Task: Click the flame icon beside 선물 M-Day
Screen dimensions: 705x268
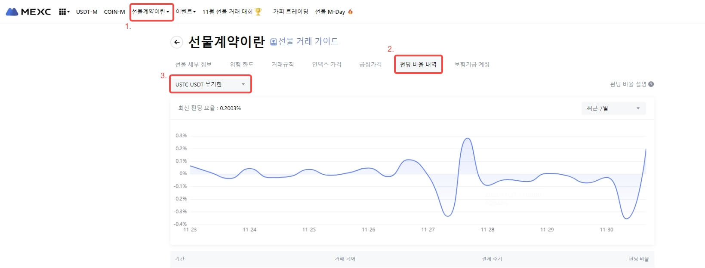Action: point(350,12)
